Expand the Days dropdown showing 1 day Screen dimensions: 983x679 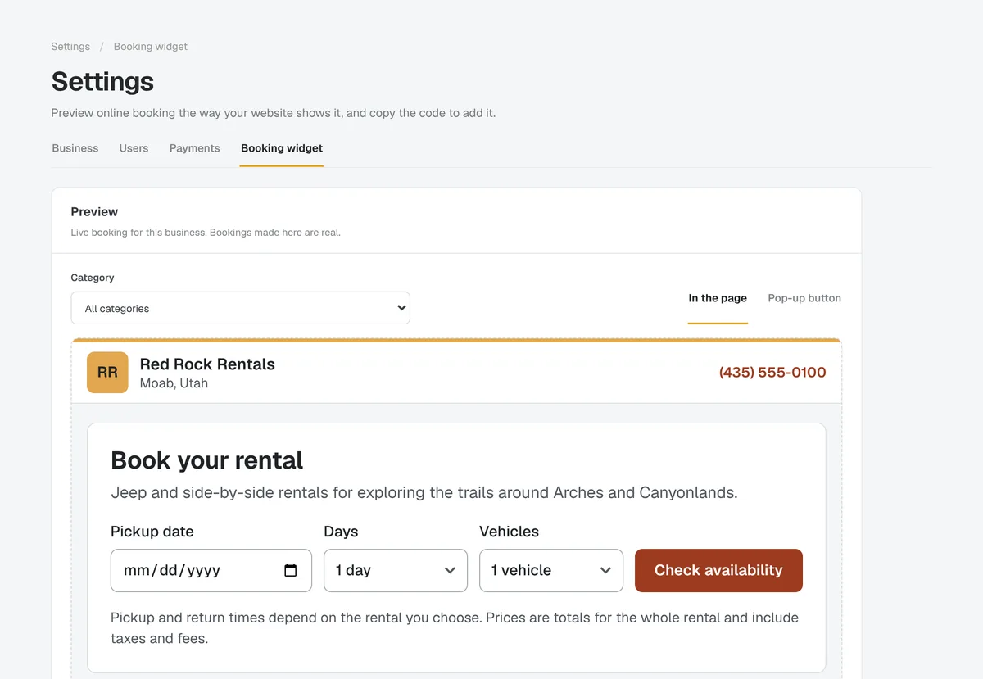(396, 570)
